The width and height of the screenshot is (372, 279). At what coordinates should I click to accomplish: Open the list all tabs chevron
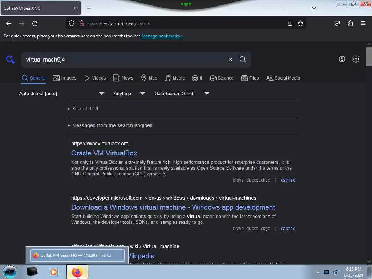coord(314,8)
